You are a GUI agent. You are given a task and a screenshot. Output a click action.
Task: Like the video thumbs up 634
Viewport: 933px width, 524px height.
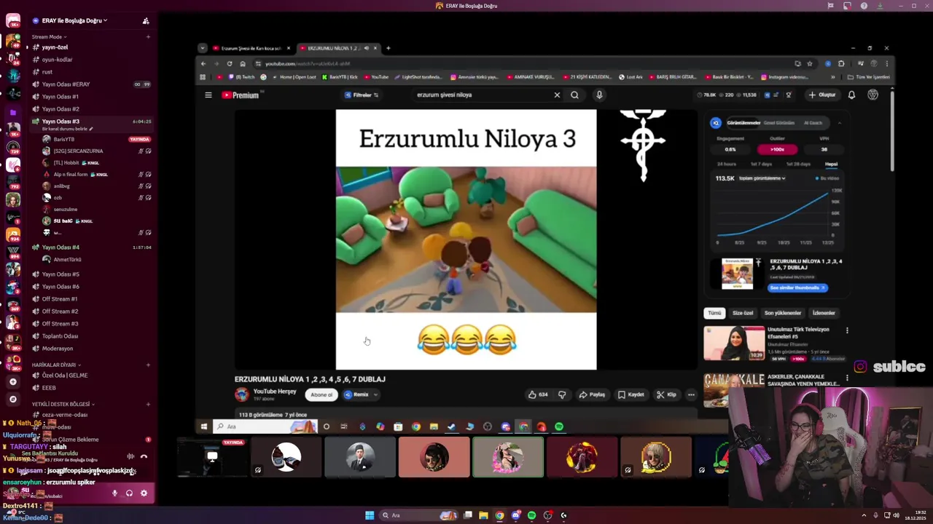point(538,394)
